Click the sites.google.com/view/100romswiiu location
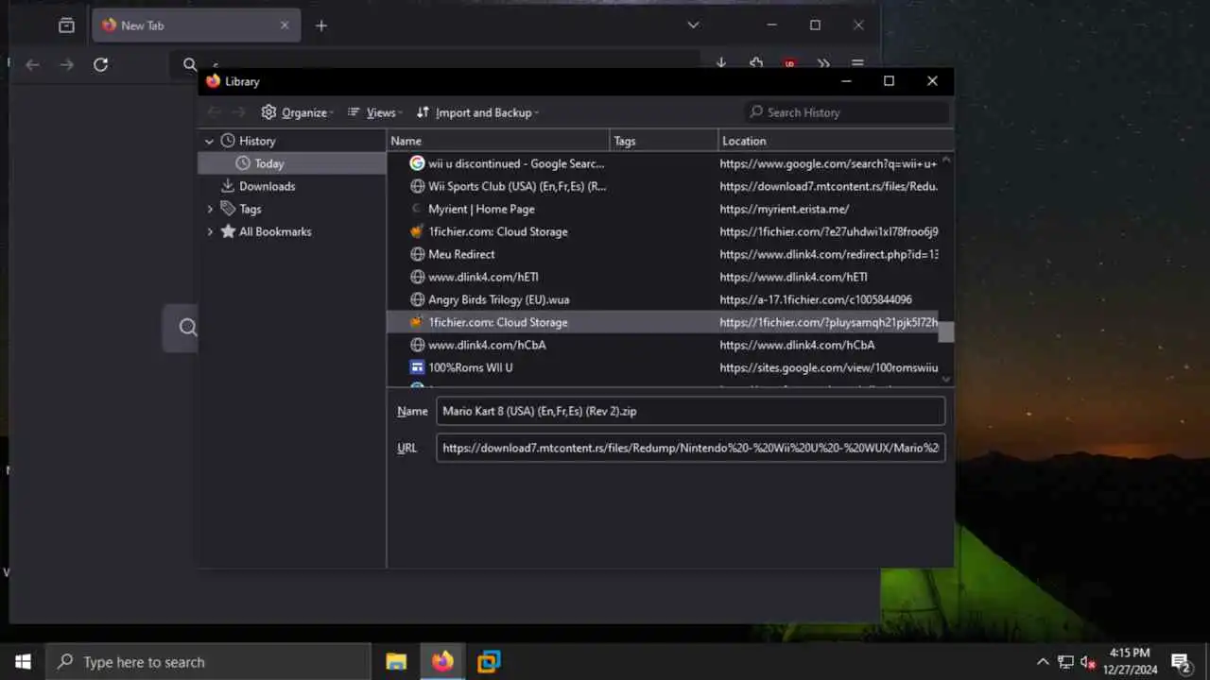 [828, 367]
